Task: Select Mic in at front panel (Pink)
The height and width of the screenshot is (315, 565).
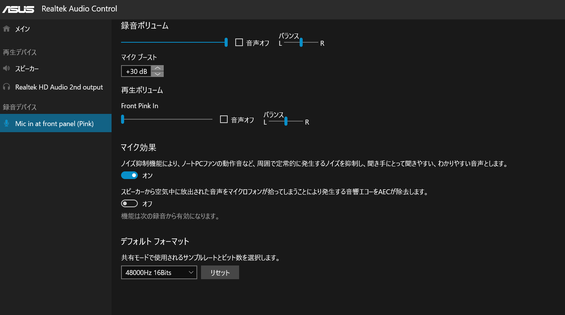Action: (54, 124)
